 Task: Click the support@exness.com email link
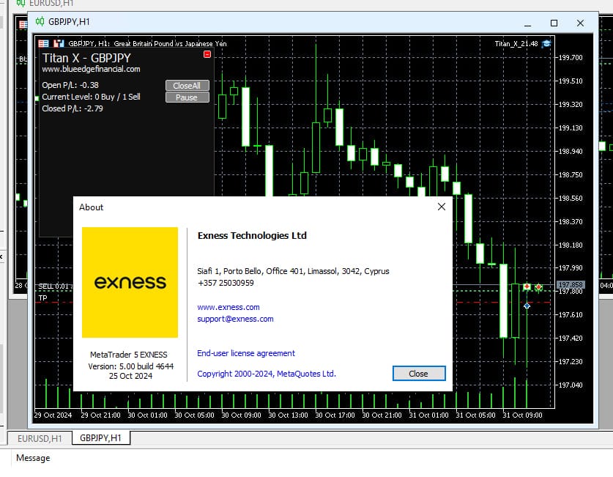[x=235, y=319]
